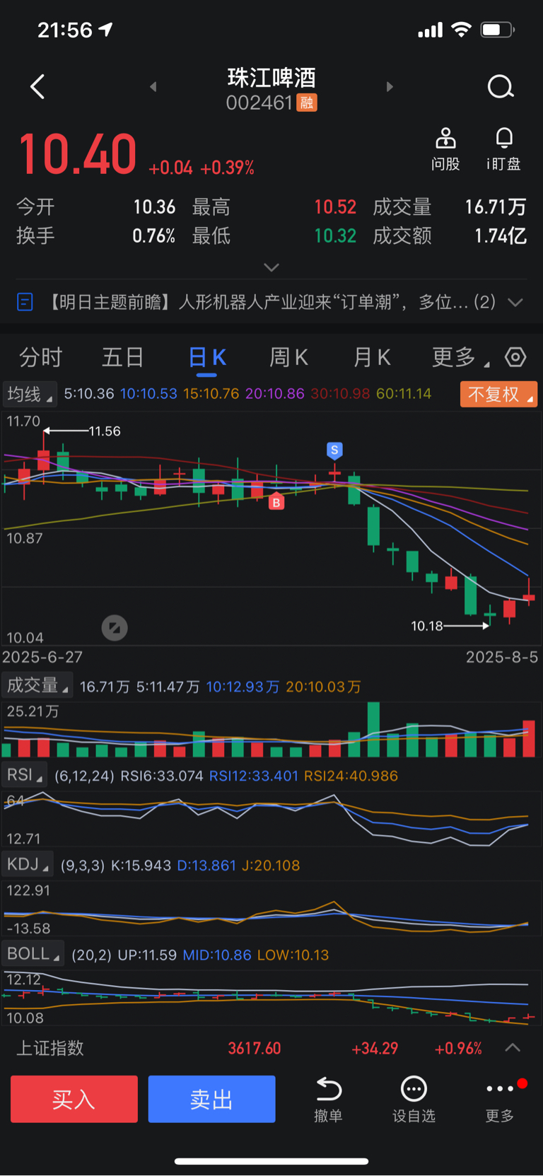543x1176 pixels.
Task: Tap the 成交额 value 1.74亿
Action: 501,235
